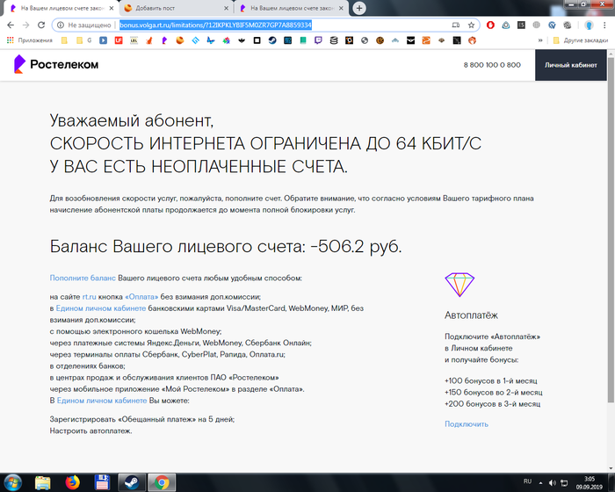
Task: Open the Steam bookmark in bookmarks bar
Action: (272, 40)
